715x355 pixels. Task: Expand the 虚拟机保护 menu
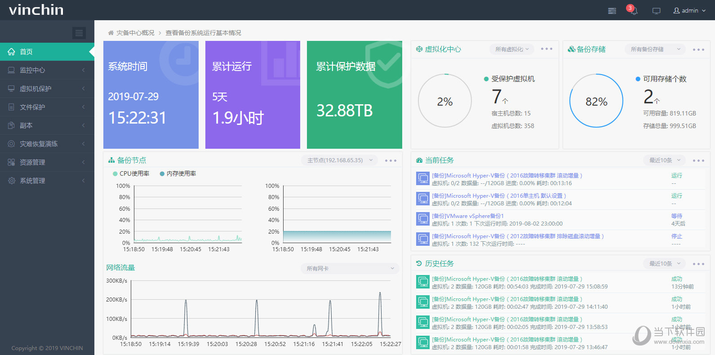pos(47,89)
